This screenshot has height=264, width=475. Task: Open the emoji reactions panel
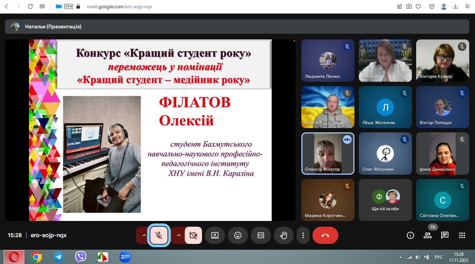(x=237, y=235)
